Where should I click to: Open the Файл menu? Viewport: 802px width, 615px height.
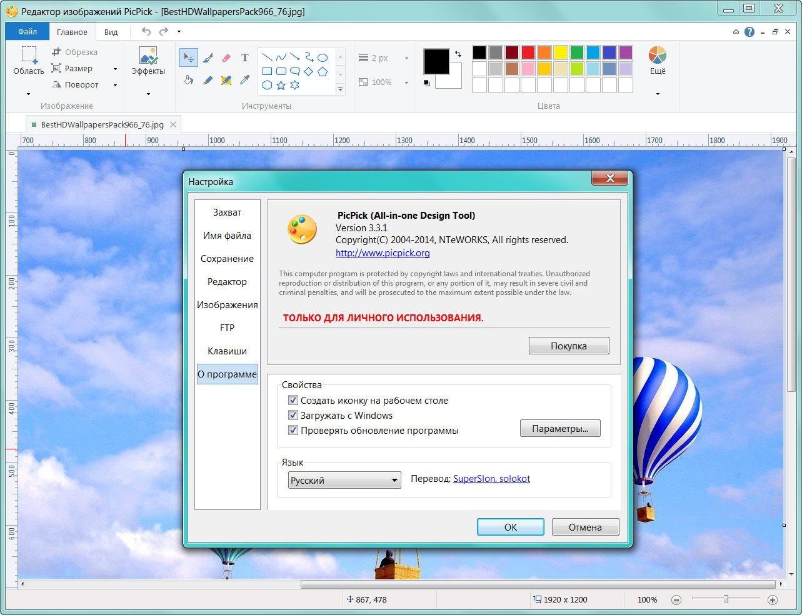[28, 31]
